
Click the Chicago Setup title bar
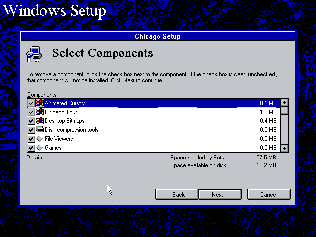pos(158,36)
